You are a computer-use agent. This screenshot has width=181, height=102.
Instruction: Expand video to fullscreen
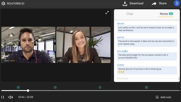click(107, 12)
